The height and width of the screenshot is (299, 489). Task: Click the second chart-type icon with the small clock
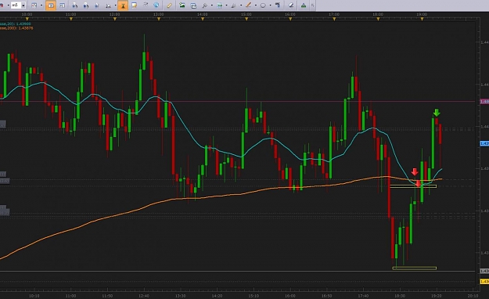(86, 5)
